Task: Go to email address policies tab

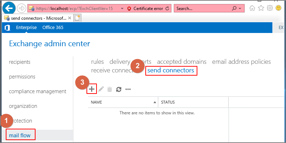Action: pos(241,62)
